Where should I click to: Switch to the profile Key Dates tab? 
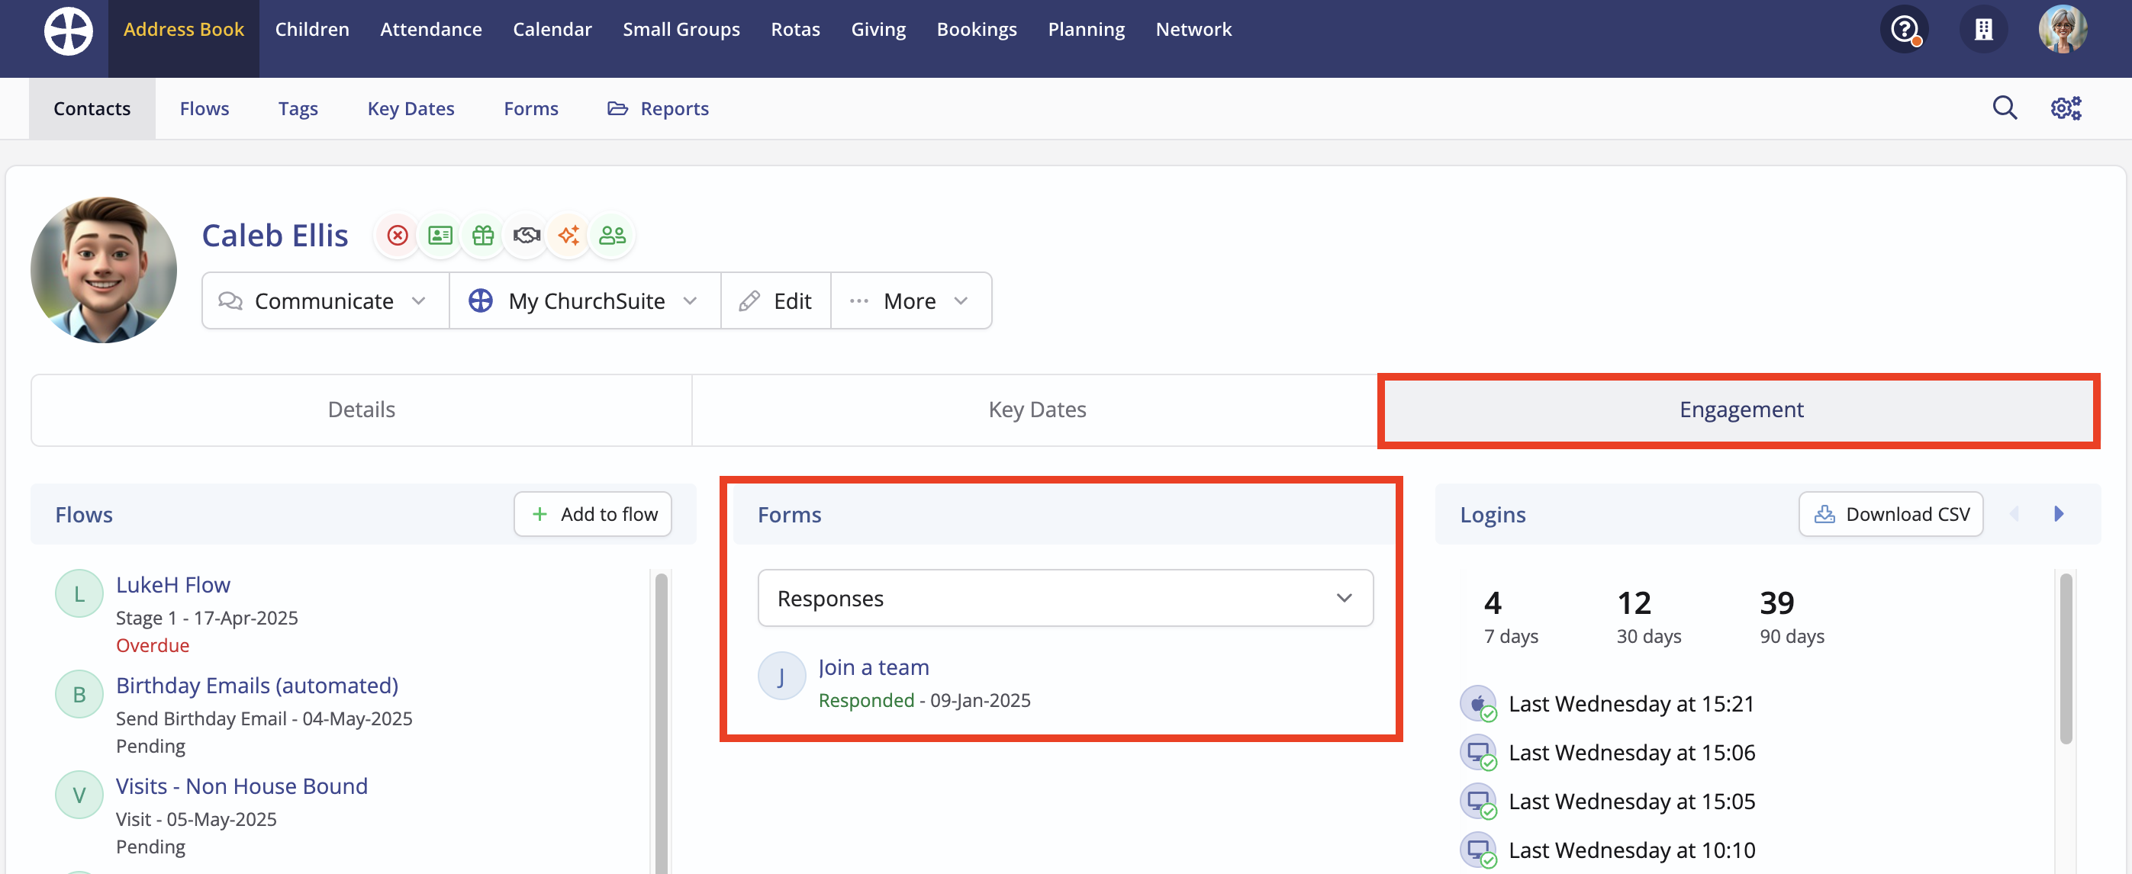(x=1036, y=410)
